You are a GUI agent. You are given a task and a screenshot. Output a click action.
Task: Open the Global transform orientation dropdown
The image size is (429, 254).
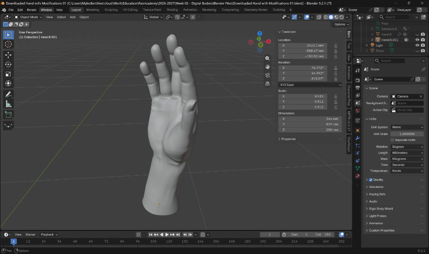[x=153, y=17]
